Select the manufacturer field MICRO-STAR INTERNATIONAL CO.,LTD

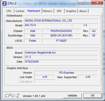click(x=61, y=21)
